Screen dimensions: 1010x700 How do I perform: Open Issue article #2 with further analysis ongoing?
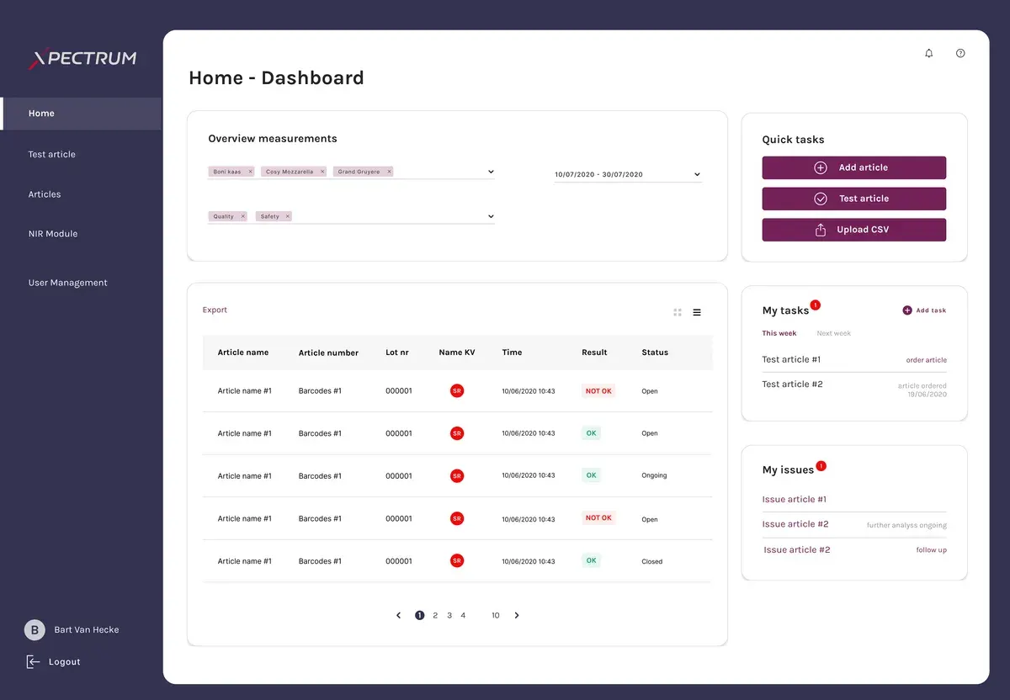pyautogui.click(x=795, y=524)
